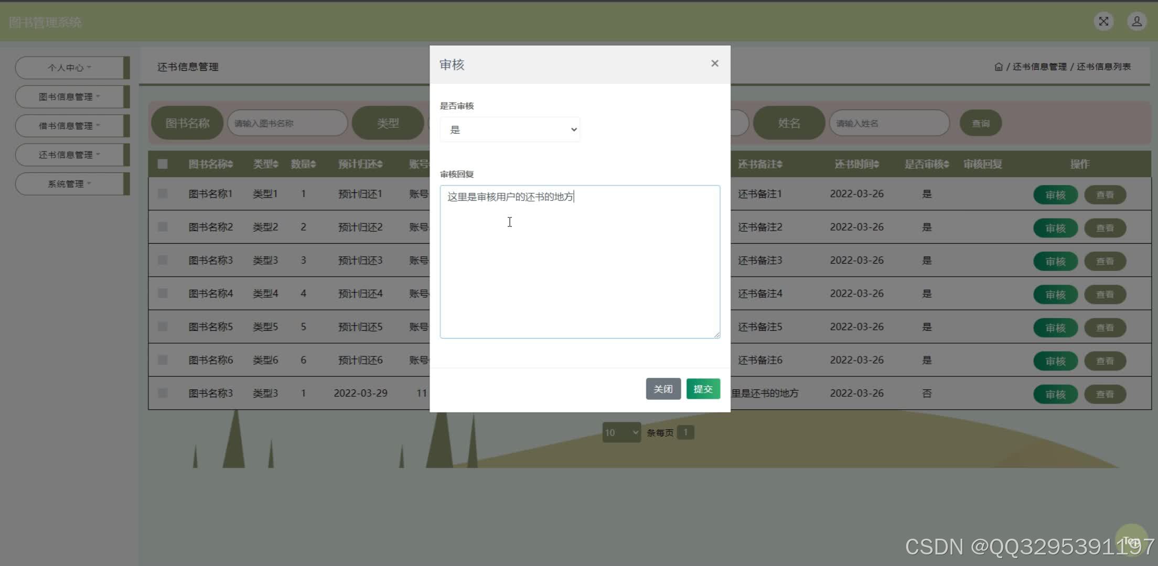The height and width of the screenshot is (566, 1158).
Task: Click page number 1 in pagination
Action: (x=685, y=432)
